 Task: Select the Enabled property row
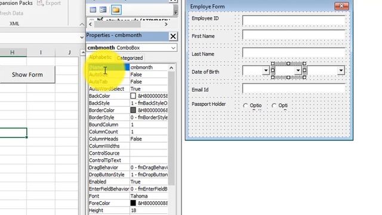(128, 182)
